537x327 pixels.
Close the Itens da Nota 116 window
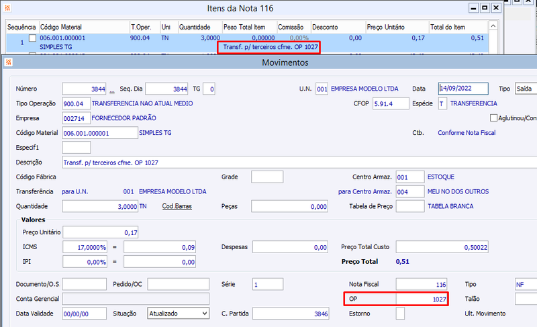coord(496,7)
